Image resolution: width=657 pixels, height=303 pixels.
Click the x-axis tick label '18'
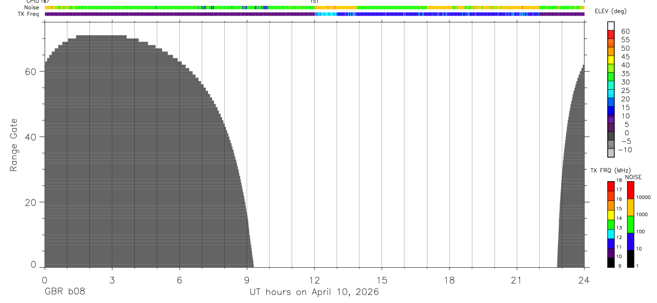coord(449,281)
